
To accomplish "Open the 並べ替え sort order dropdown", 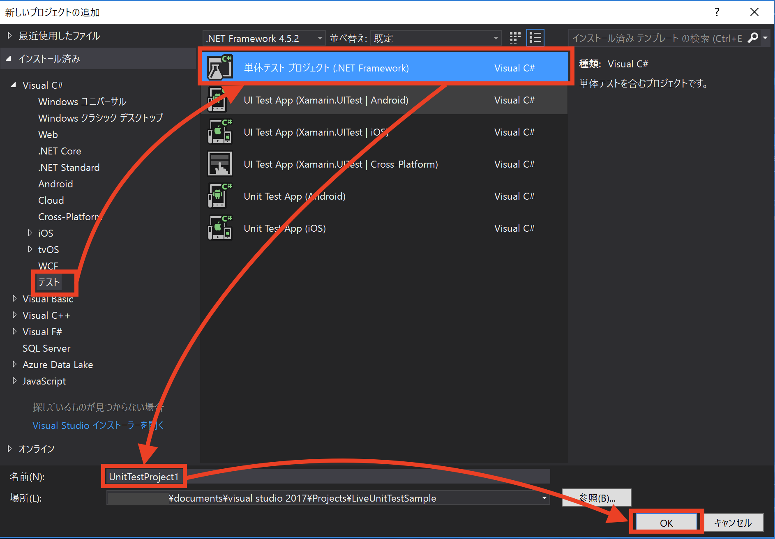I will tap(436, 38).
